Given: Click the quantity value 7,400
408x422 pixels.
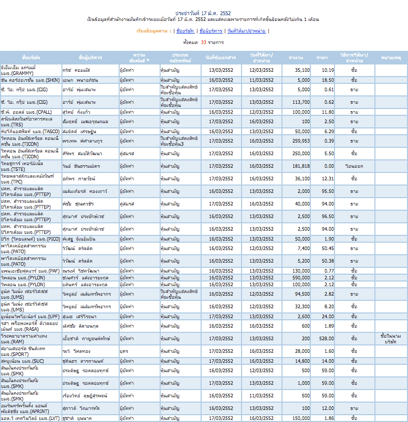Looking at the screenshot, I should 304,248.
